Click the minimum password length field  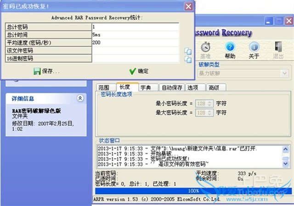click(204, 103)
